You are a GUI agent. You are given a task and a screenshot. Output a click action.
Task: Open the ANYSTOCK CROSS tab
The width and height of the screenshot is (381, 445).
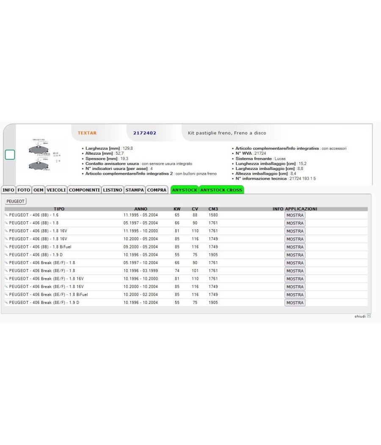click(221, 190)
